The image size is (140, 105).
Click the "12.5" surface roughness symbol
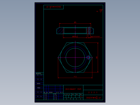(x=101, y=10)
